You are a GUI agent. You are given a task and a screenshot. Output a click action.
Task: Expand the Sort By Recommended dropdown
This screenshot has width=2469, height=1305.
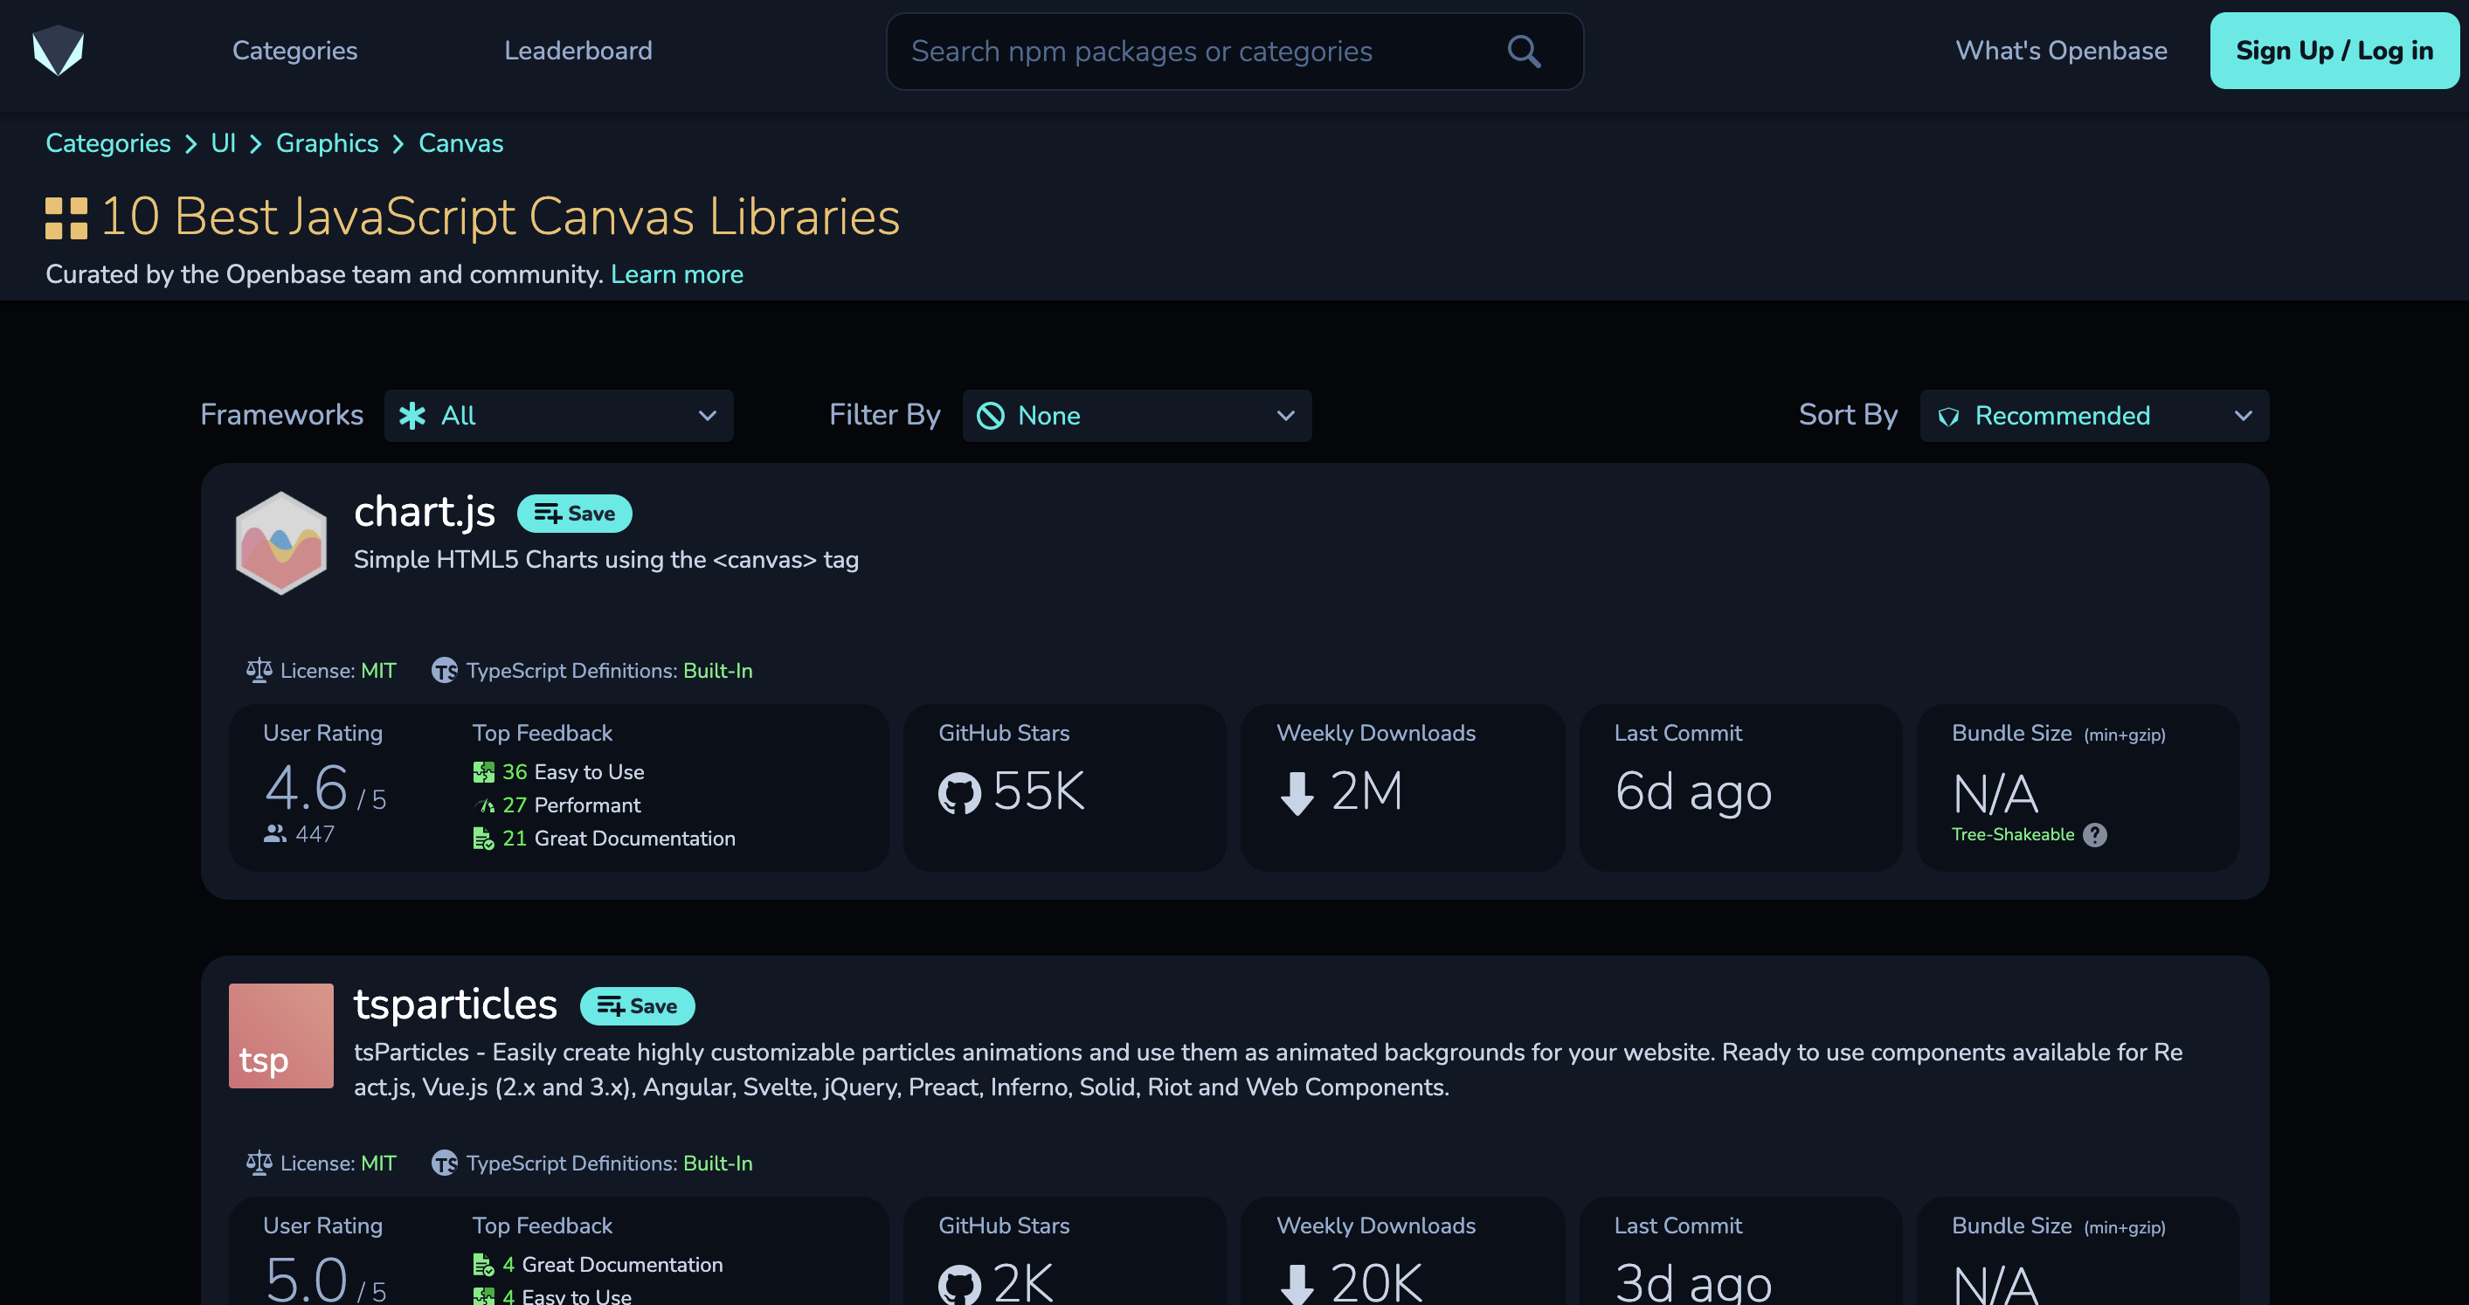pos(2093,416)
